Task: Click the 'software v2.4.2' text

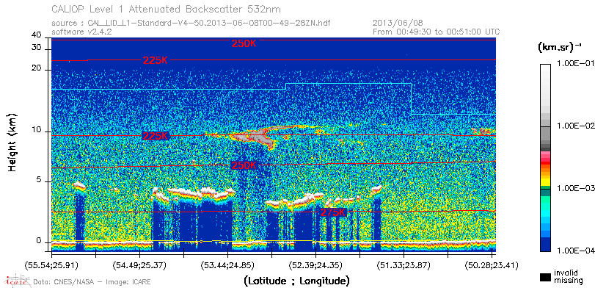Action: pyautogui.click(x=81, y=32)
